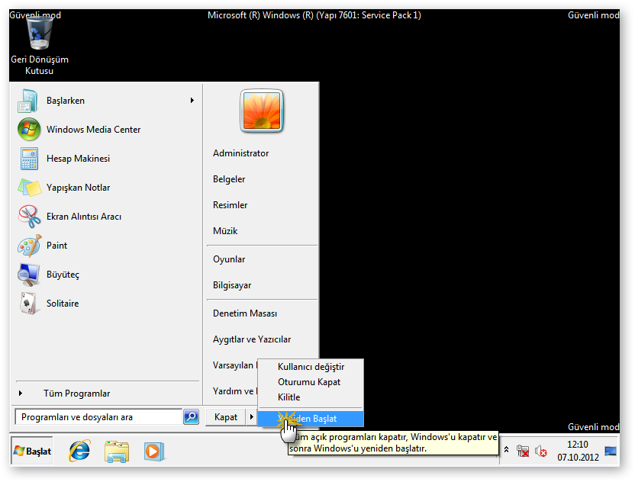Focus the Programları ve dosyaları ara field
This screenshot has width=635, height=482.
point(98,417)
